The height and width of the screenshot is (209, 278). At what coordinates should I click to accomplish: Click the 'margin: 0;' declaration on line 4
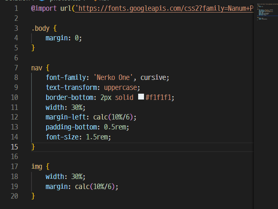64,38
